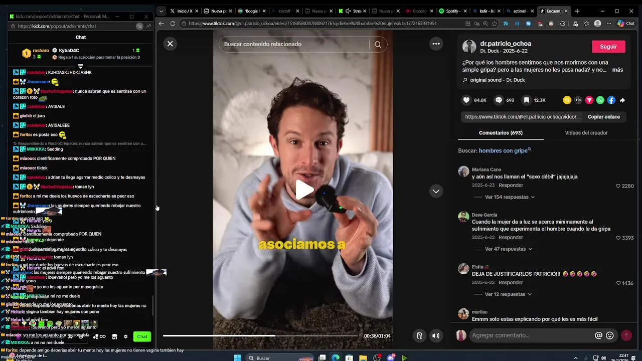This screenshot has width=642, height=361.
Task: Open more share options arrow
Action: pos(622,100)
